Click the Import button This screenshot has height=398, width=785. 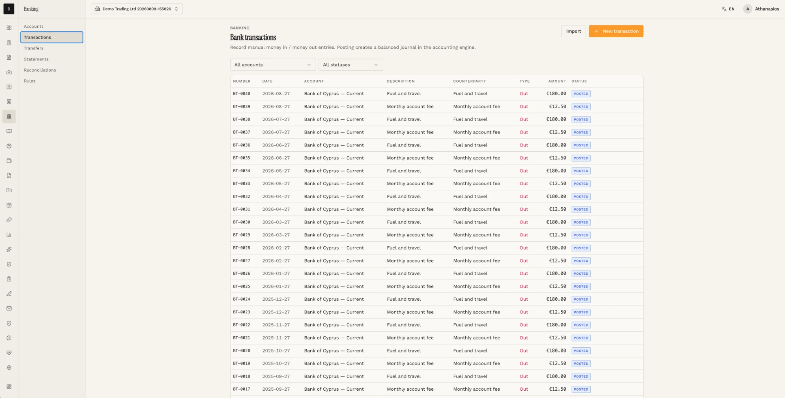[573, 31]
